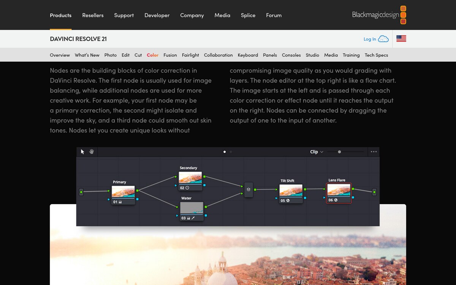This screenshot has width=456, height=285.
Task: Go to the Edit tab
Action: 125,55
